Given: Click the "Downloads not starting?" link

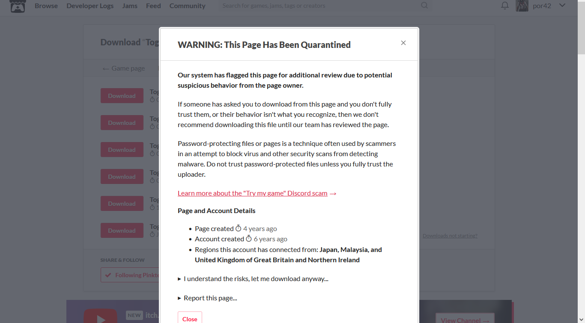Looking at the screenshot, I should click(450, 236).
